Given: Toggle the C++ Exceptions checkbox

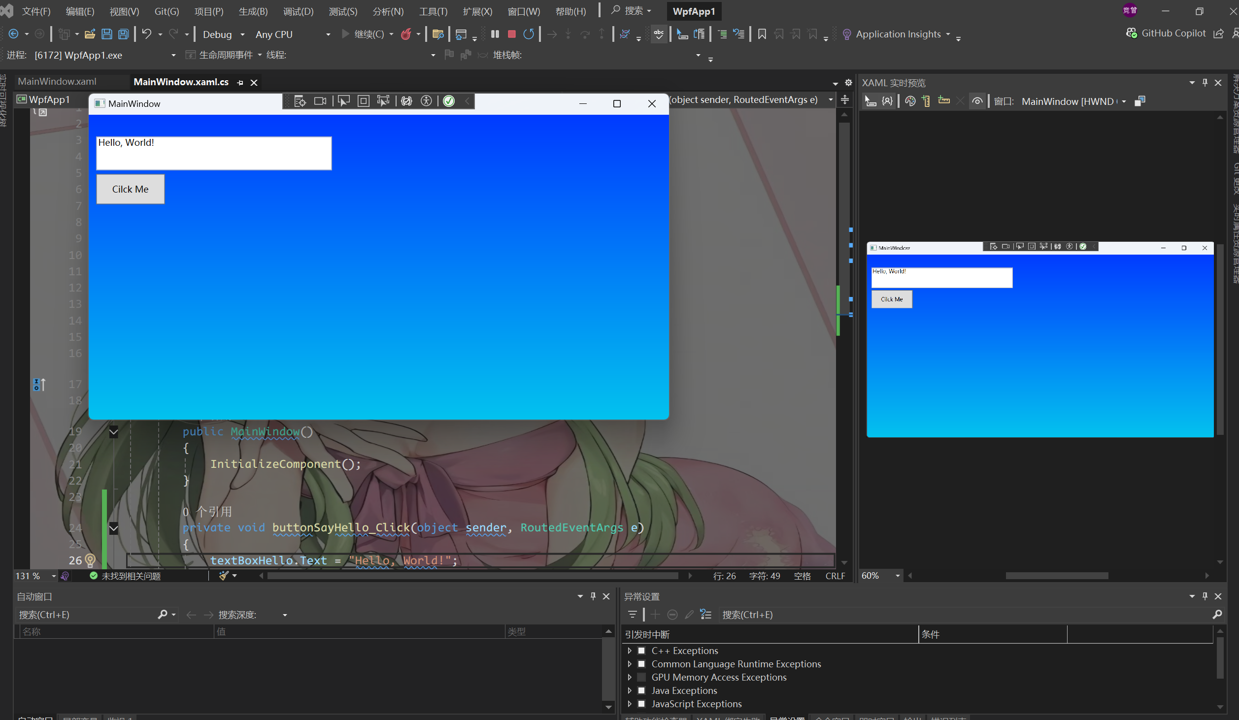Looking at the screenshot, I should coord(641,651).
